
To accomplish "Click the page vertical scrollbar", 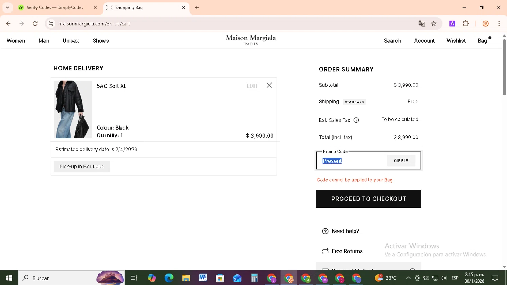I will pyautogui.click(x=504, y=68).
